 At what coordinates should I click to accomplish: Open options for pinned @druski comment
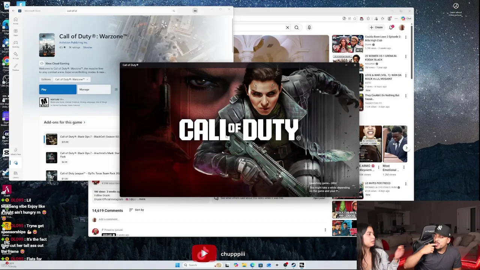click(x=325, y=230)
